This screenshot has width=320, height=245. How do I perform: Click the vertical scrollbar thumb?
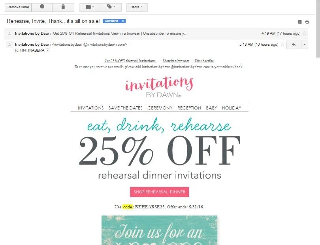click(x=318, y=28)
